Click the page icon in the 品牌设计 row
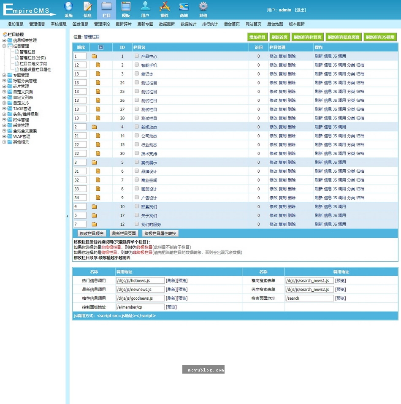The image size is (401, 404). point(98,171)
